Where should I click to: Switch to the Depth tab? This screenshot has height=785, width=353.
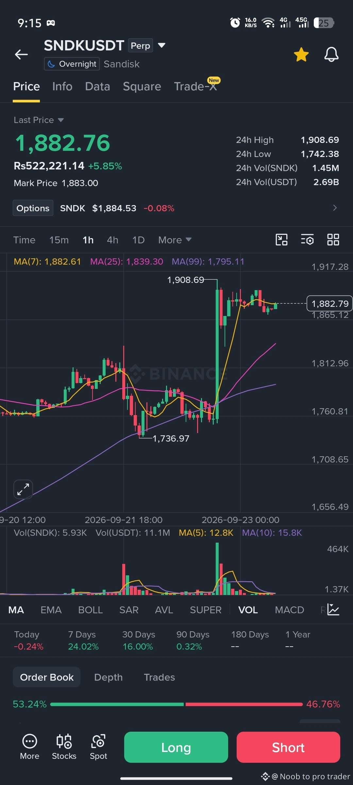108,677
